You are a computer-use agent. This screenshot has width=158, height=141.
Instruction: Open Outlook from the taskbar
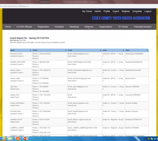[x=2, y=139]
